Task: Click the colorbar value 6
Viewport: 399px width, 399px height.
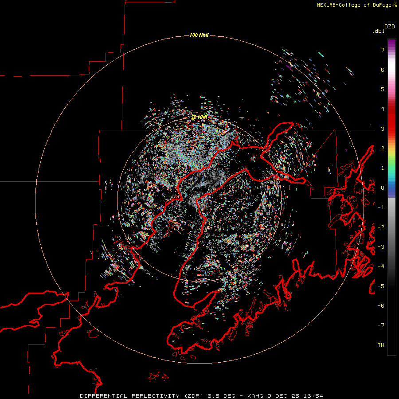Action: pos(383,70)
